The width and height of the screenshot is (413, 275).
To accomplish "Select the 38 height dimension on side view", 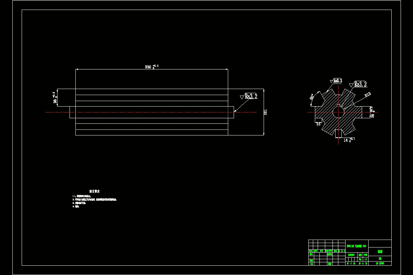I will pos(55,98).
